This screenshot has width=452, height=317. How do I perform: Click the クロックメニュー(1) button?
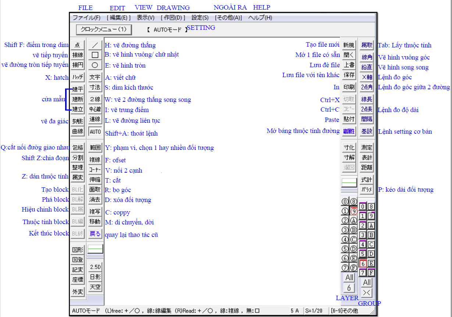point(103,29)
